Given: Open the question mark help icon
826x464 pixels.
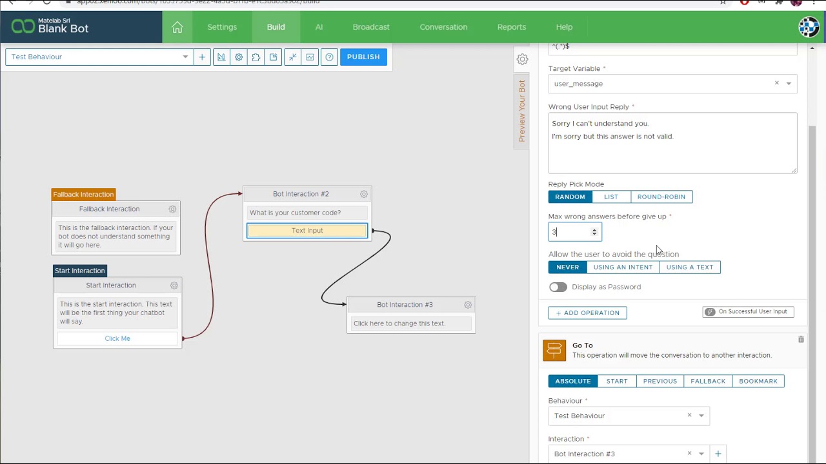Looking at the screenshot, I should (330, 57).
